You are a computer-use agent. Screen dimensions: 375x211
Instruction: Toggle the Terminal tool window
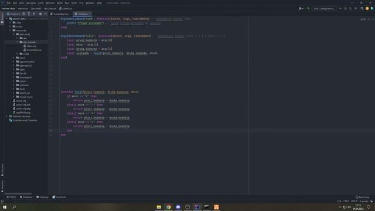point(42,197)
